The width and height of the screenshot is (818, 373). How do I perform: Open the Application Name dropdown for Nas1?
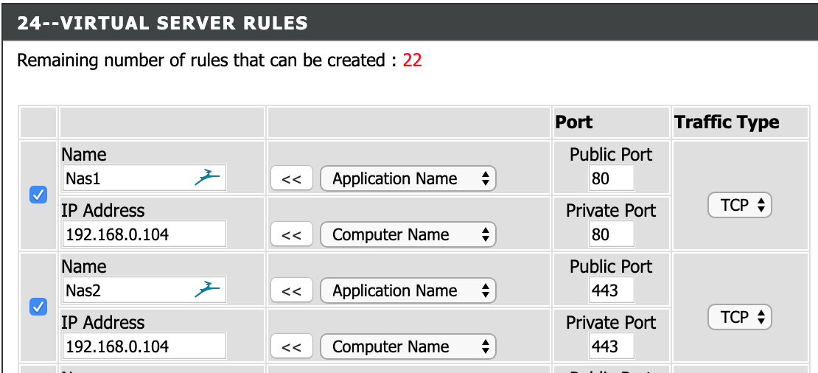click(x=408, y=178)
